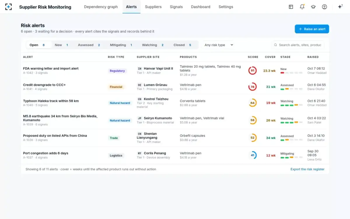
Task: Click the score ring showing 64
Action: tap(253, 103)
